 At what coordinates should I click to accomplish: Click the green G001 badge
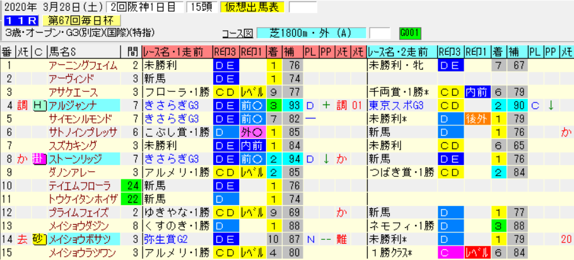(x=411, y=33)
